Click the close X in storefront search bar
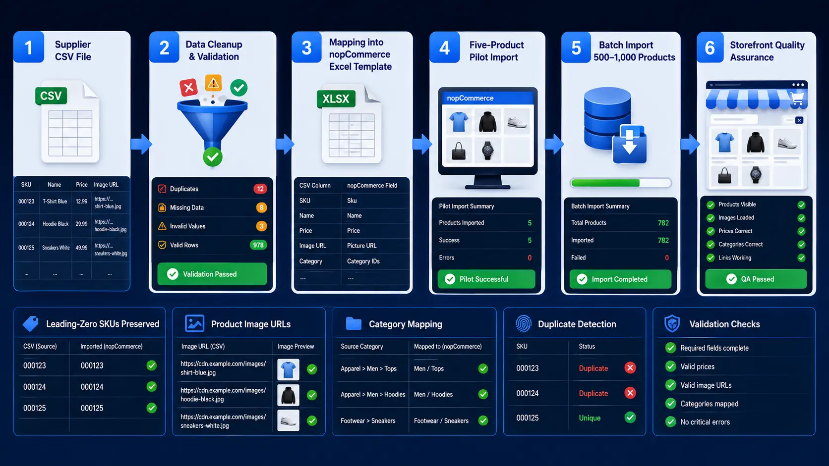Image resolution: width=829 pixels, height=466 pixels. tap(799, 120)
